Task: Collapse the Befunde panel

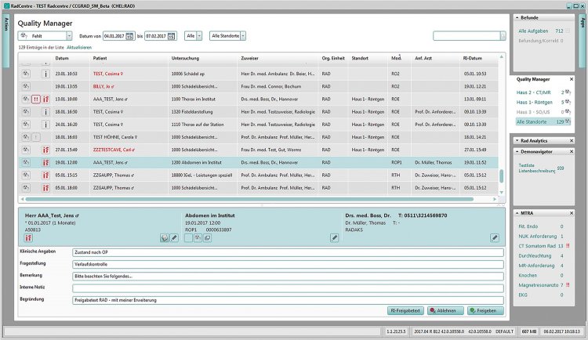Action: click(x=517, y=17)
